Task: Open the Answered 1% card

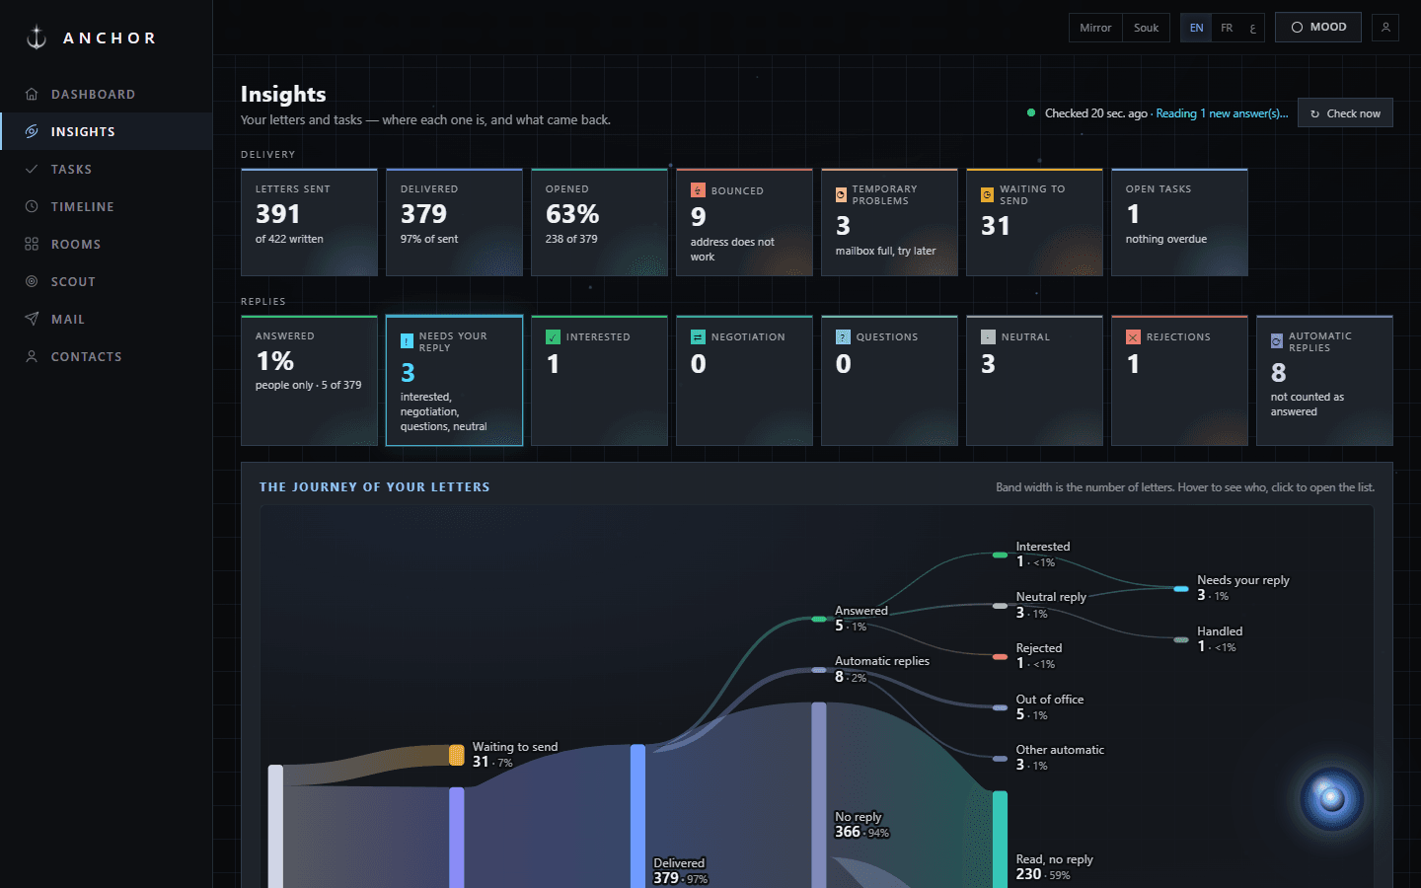Action: [x=309, y=381]
